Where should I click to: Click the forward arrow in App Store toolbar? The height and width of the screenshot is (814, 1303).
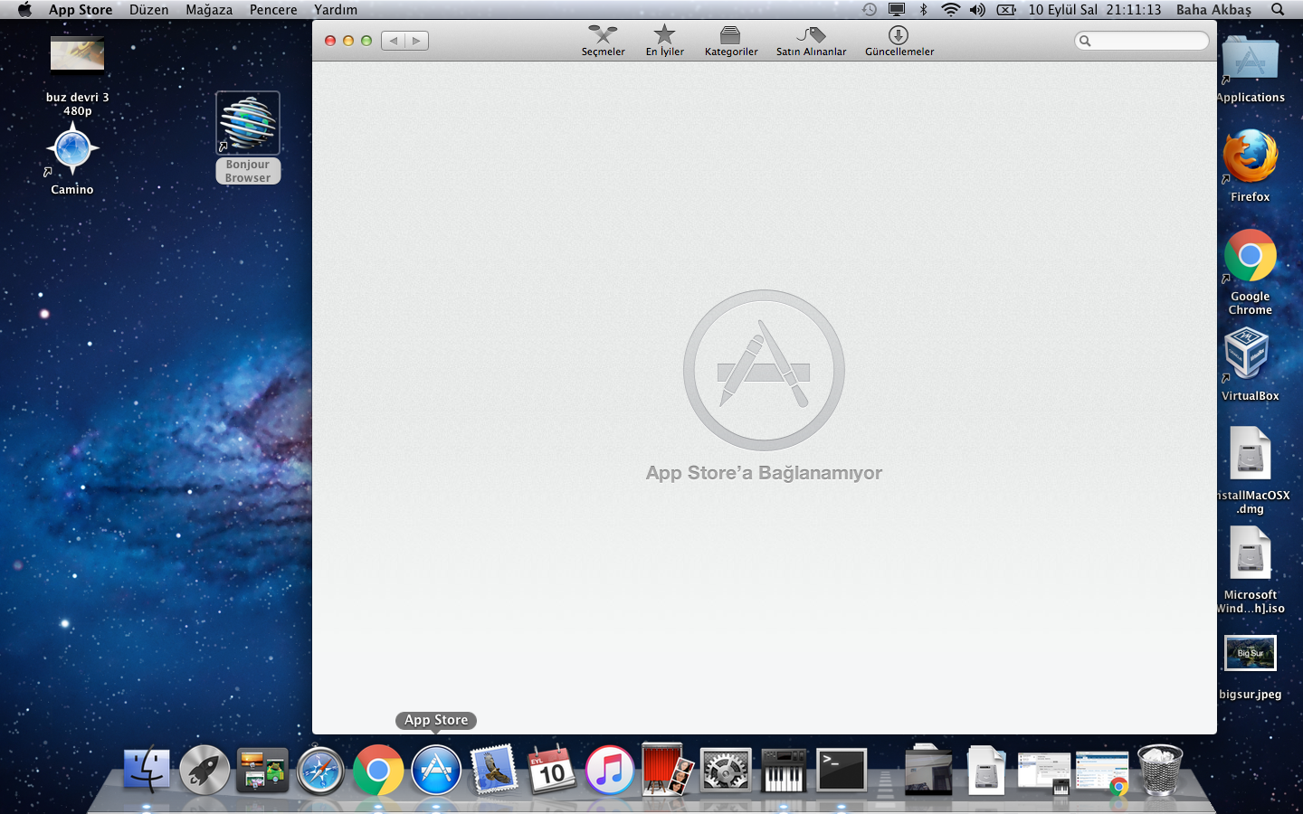417,41
